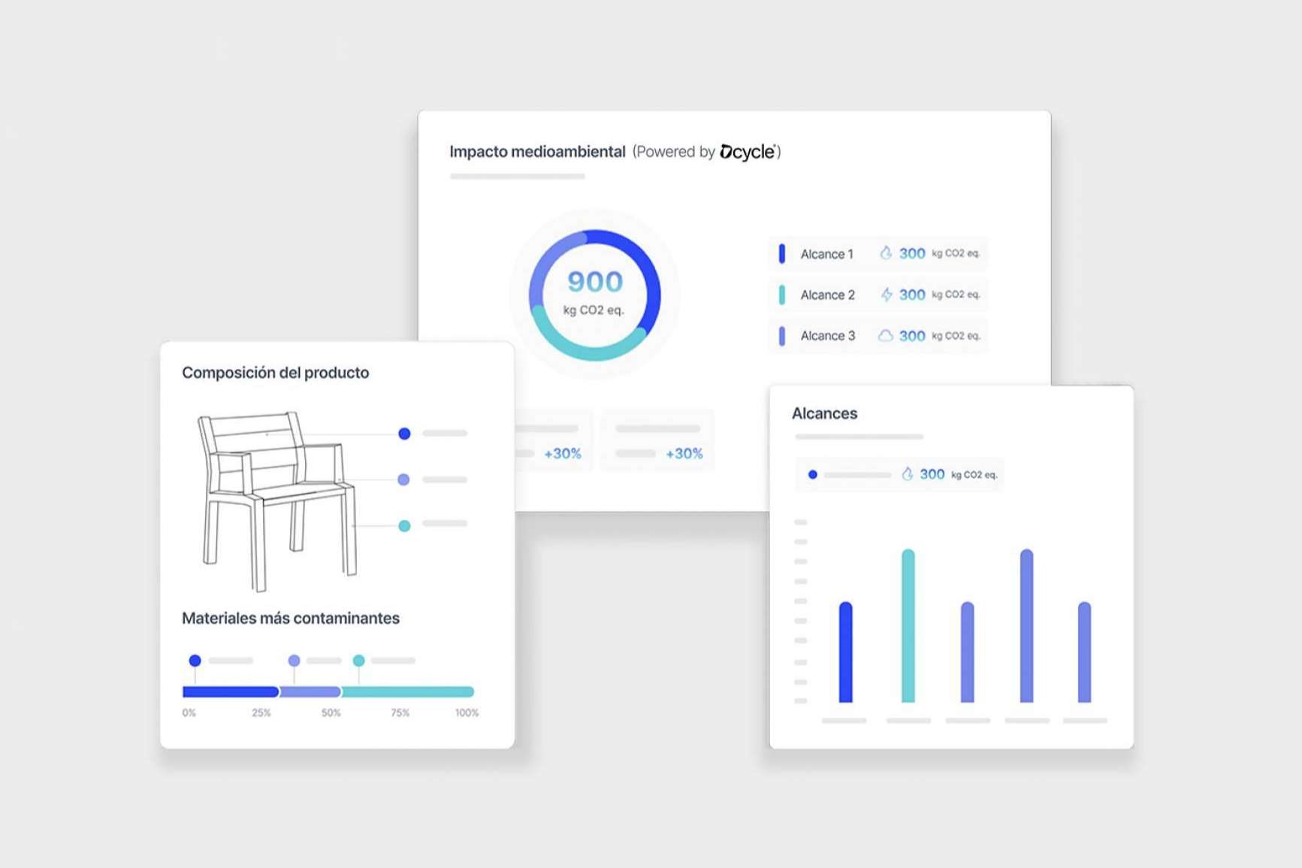The image size is (1302, 868).
Task: Click the cloud icon beside Alcance 3
Action: pos(886,336)
